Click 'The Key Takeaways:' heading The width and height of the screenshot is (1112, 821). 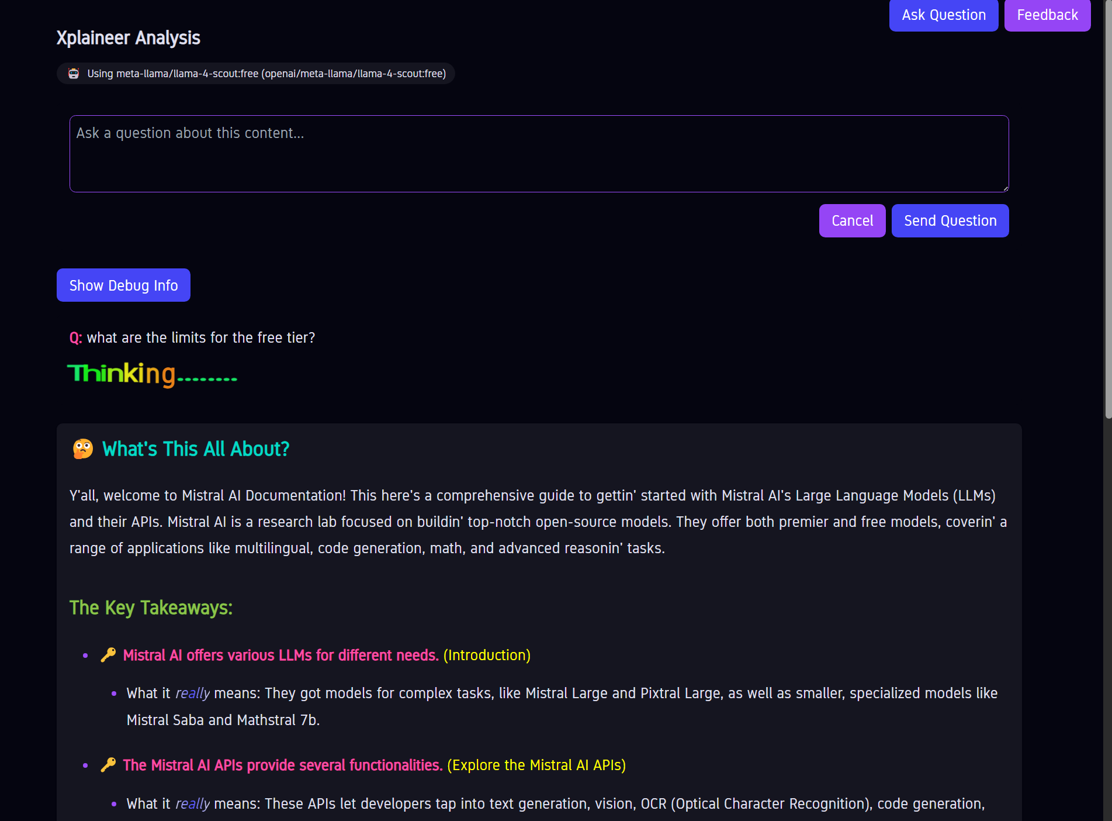pos(151,608)
